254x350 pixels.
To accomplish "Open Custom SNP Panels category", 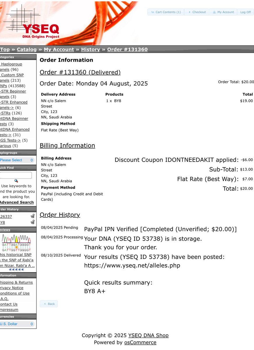I will 12,78.
